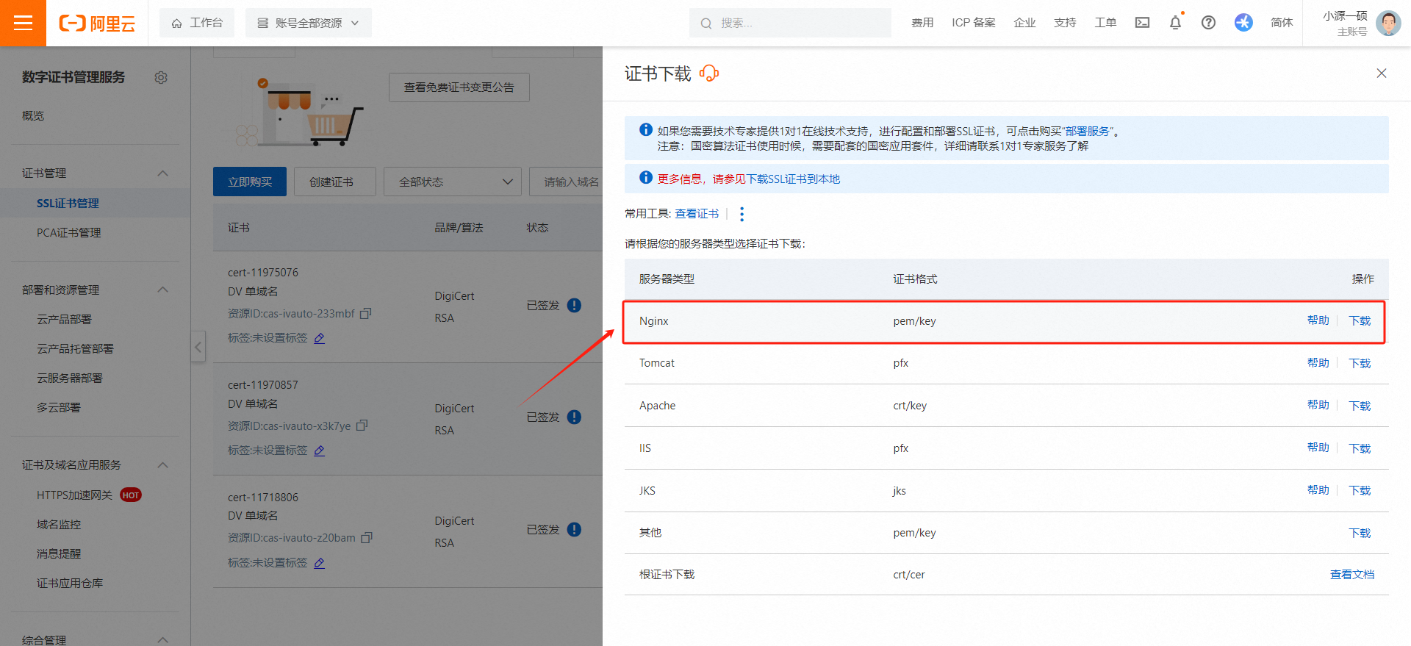Close the 证书下载 panel
The width and height of the screenshot is (1411, 646).
coord(1382,73)
